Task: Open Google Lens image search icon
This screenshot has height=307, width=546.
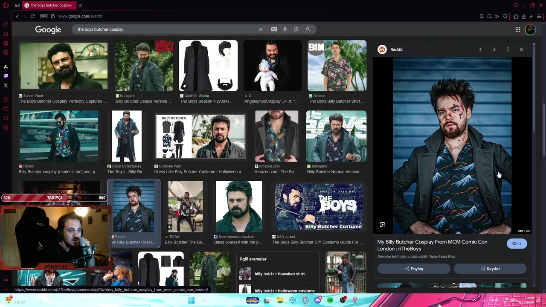Action: (x=296, y=29)
